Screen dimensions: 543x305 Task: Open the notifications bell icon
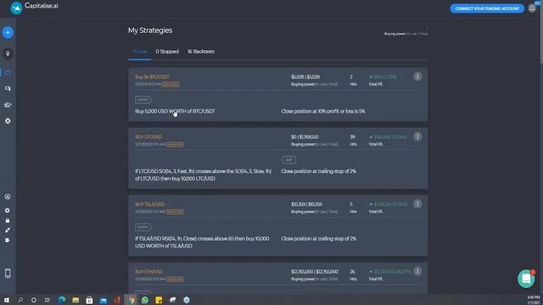click(532, 8)
